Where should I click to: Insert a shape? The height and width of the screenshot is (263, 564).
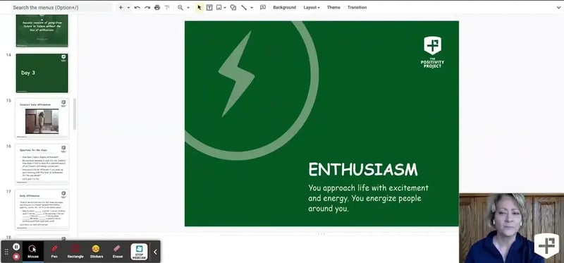pos(233,8)
